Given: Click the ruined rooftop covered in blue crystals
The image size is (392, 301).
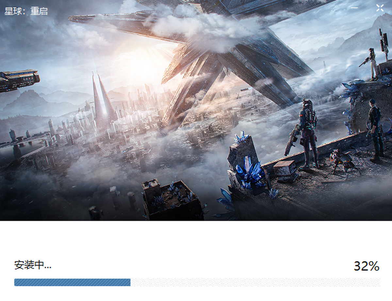Looking at the screenshot, I should [x=171, y=199].
